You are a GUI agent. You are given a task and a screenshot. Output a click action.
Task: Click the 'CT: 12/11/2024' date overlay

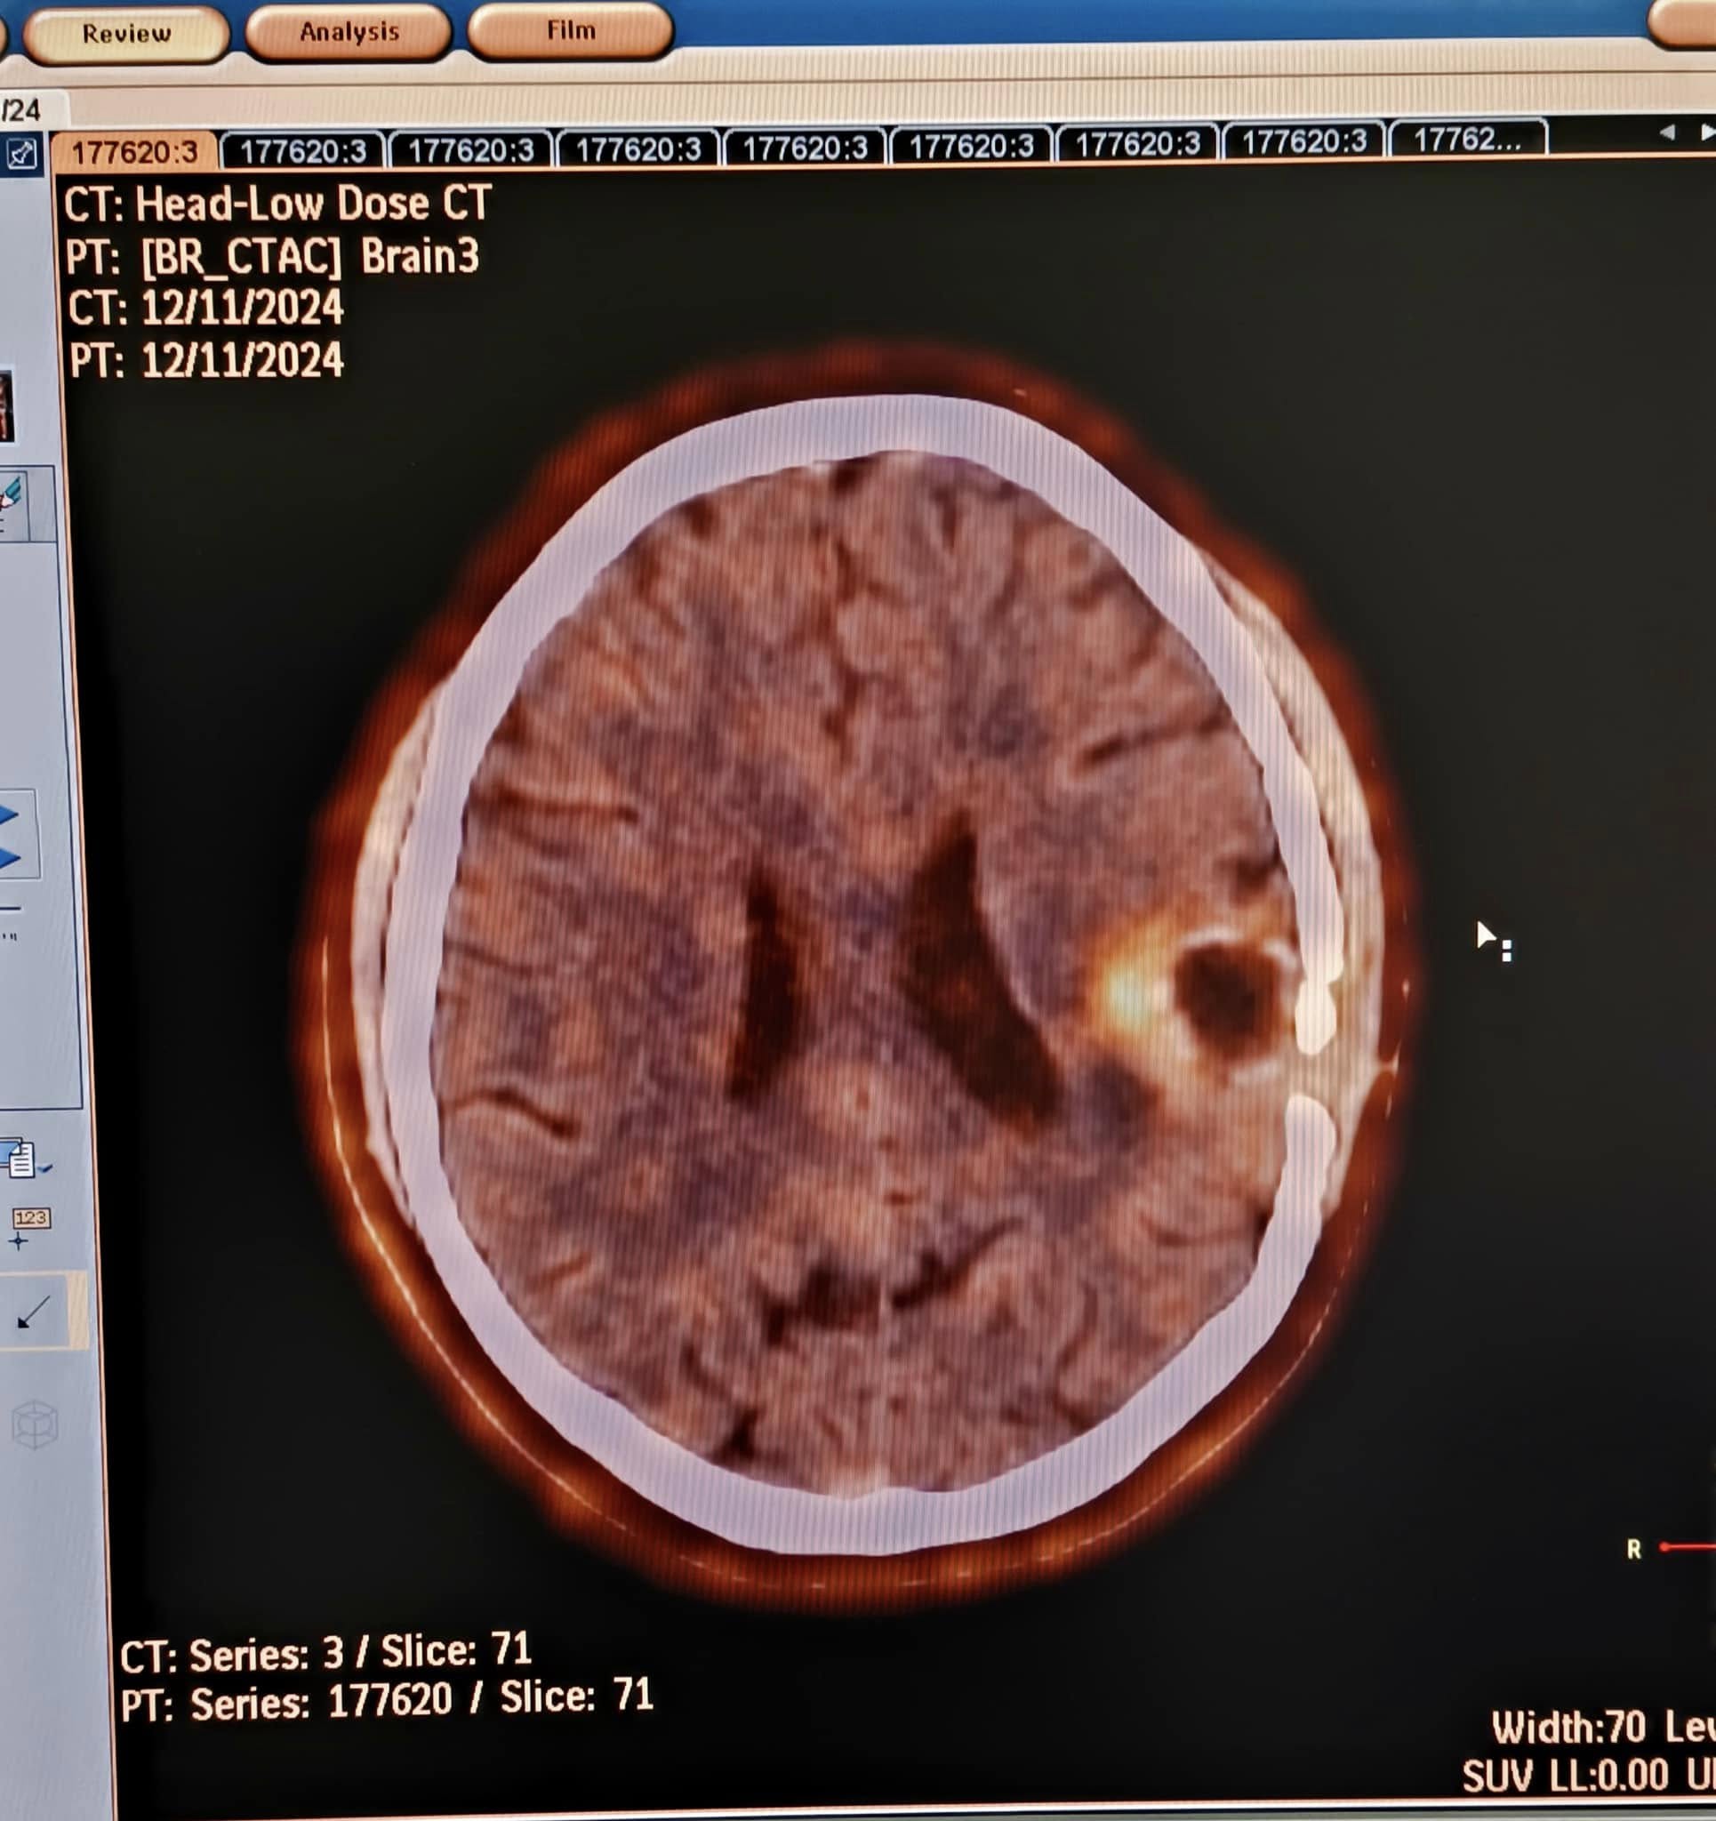coord(205,307)
